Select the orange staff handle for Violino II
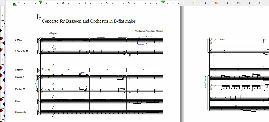The height and width of the screenshot is (122, 269). (39, 90)
